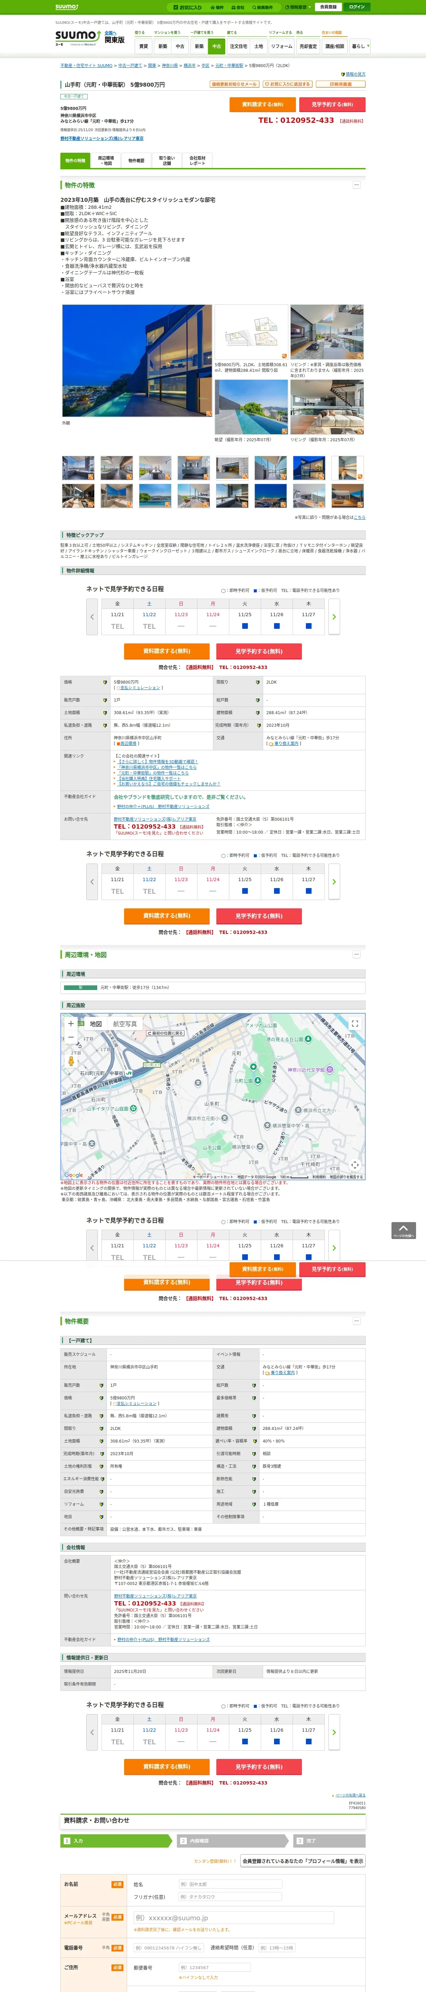Screen dimensions: 426x1992
Task: Click the 印刷用画面 print button
Action: point(340,84)
